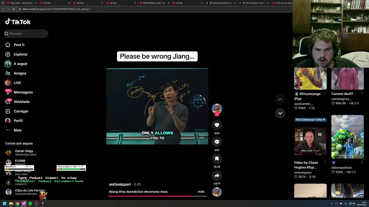
Task: Save video with bookmark icon
Action: click(217, 158)
